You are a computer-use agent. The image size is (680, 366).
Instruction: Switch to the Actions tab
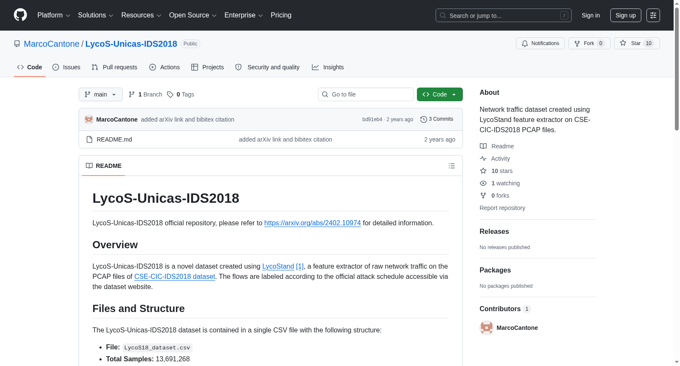coord(164,67)
